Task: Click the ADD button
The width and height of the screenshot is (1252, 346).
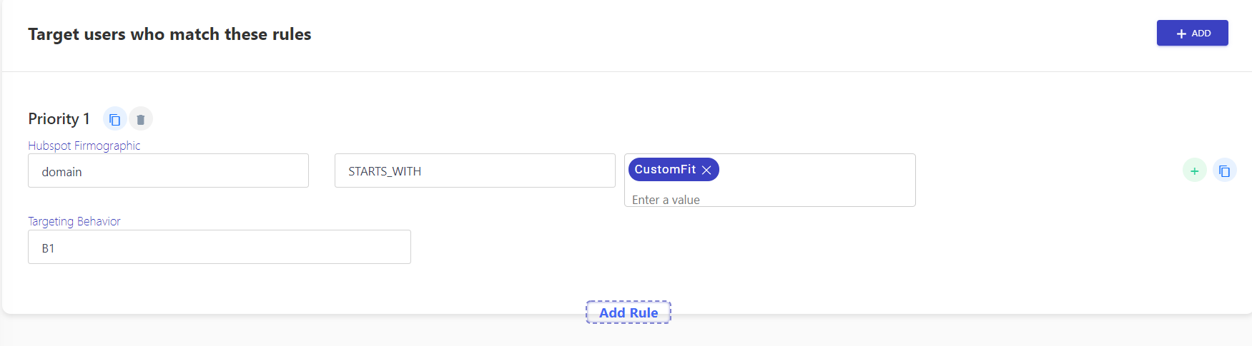Action: pos(1192,33)
